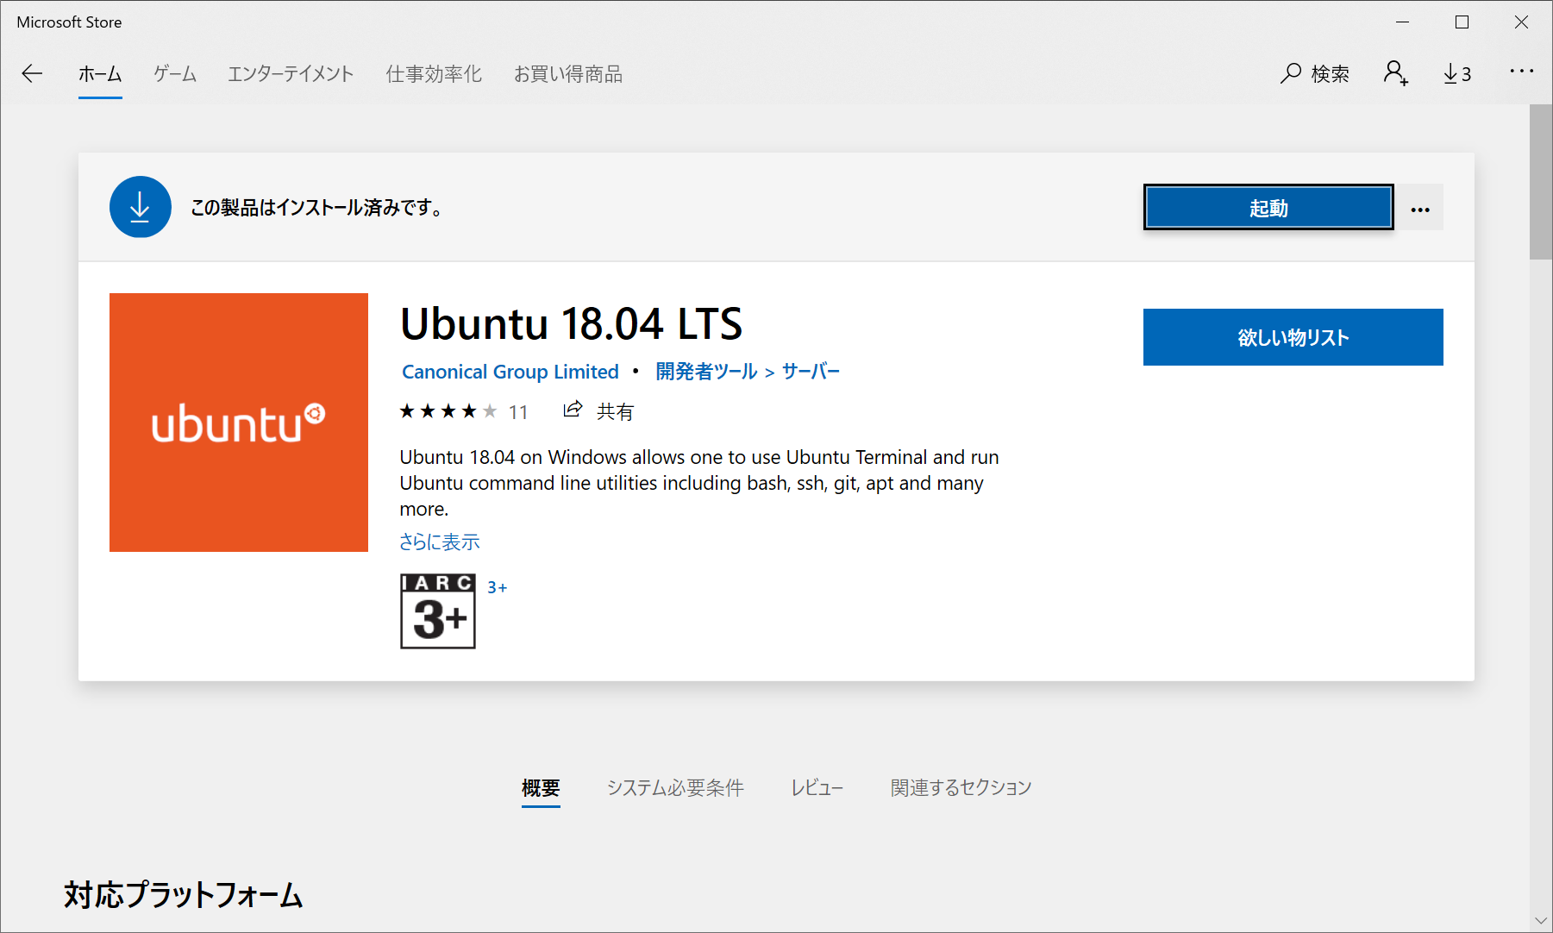The image size is (1553, 933).
Task: Open the エンターテイメント tab
Action: click(291, 74)
